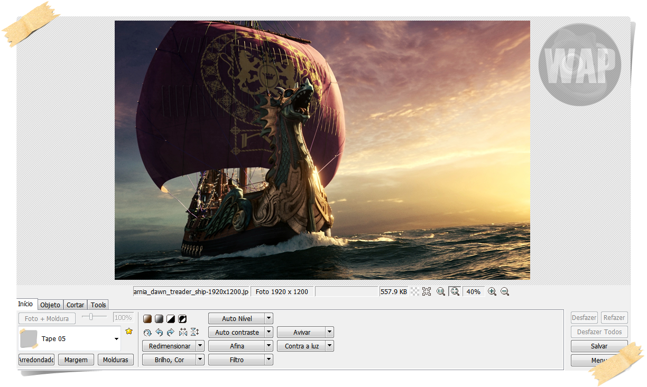Click the Refazer redo button
The image size is (647, 387).
pos(614,317)
